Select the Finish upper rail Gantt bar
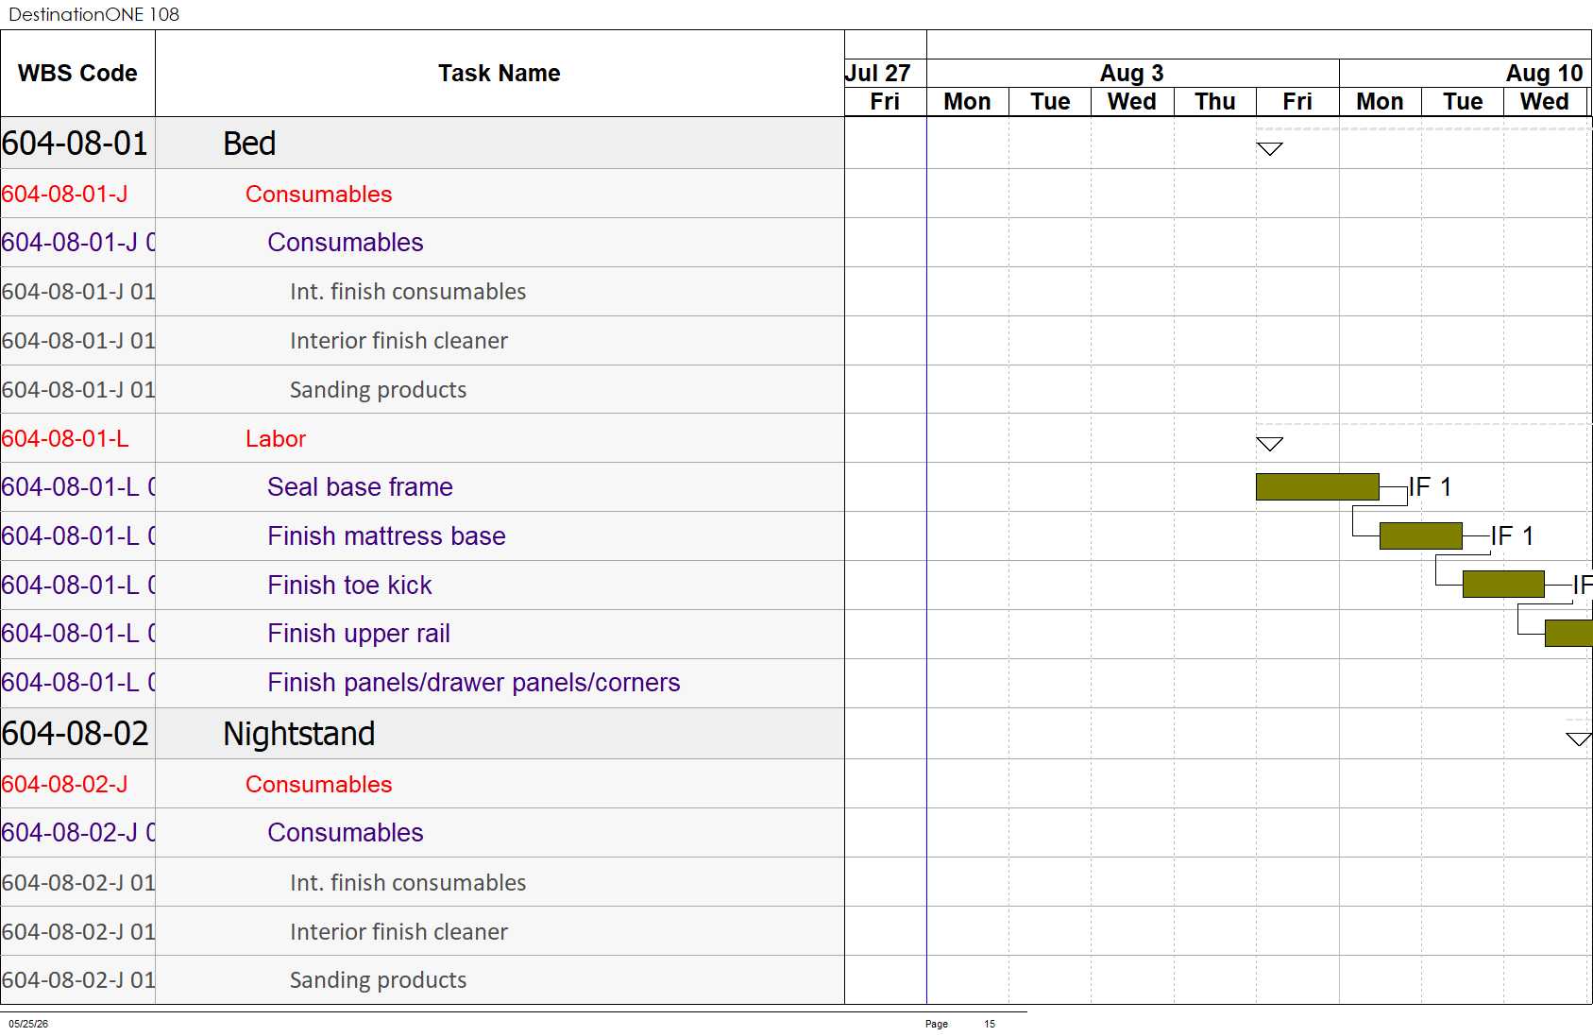This screenshot has width=1593, height=1036. tap(1568, 633)
